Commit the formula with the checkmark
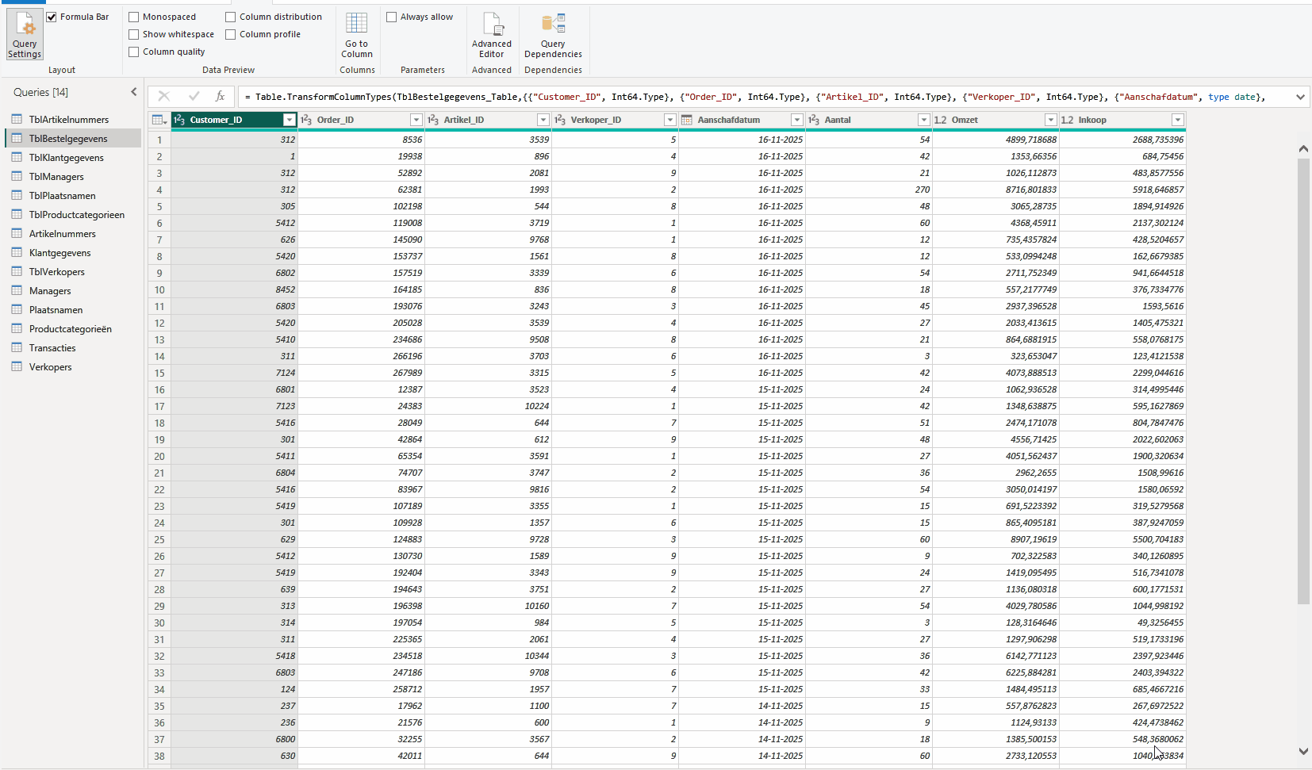The height and width of the screenshot is (770, 1312). pyautogui.click(x=194, y=96)
